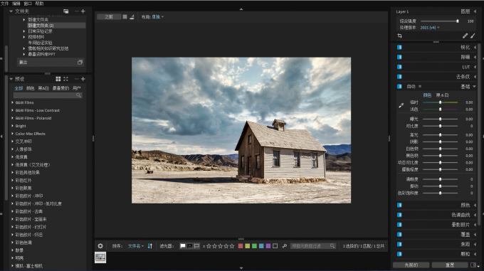Filter by rejected flag
This screenshot has width=484, height=271.
point(190,246)
